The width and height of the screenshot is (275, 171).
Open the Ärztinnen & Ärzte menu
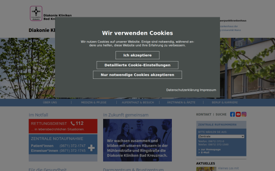coord(181,103)
